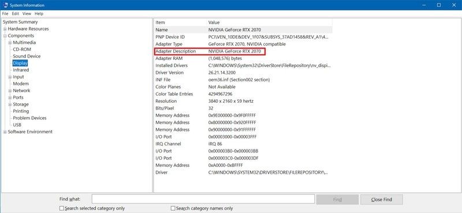Expand the Storage category
This screenshot has height=213, width=462.
coord(10,104)
